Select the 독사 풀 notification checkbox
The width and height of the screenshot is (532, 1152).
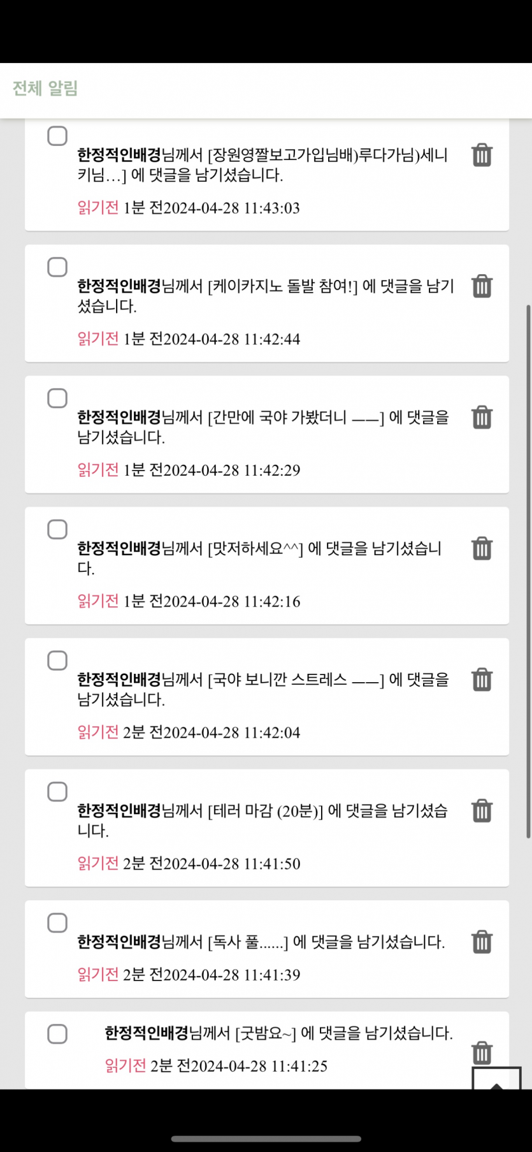pos(57,922)
